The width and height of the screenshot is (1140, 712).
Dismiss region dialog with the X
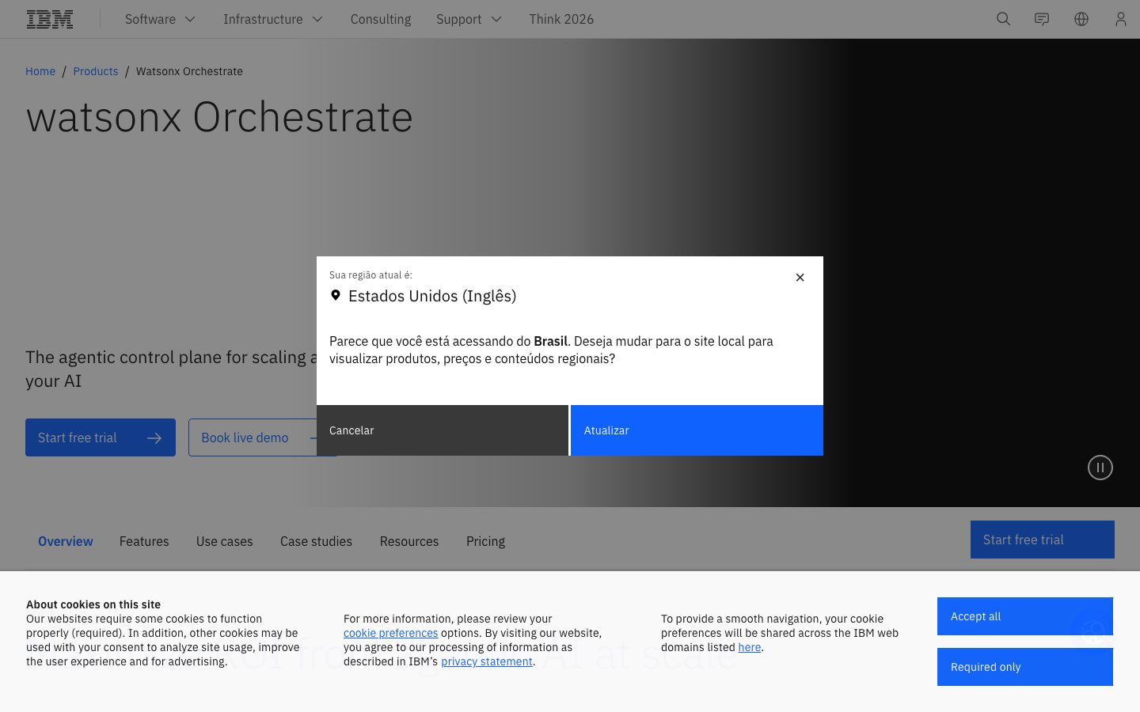click(x=800, y=277)
